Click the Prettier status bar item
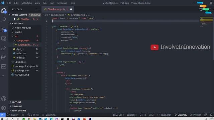 [195, 115]
